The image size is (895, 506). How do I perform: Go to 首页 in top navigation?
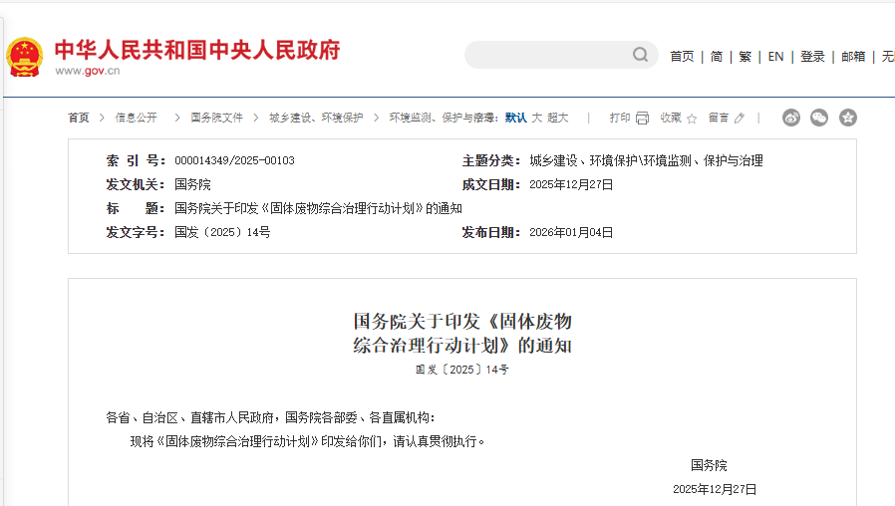coord(682,57)
